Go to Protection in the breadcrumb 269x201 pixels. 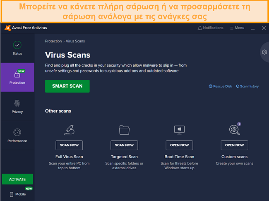[53, 41]
